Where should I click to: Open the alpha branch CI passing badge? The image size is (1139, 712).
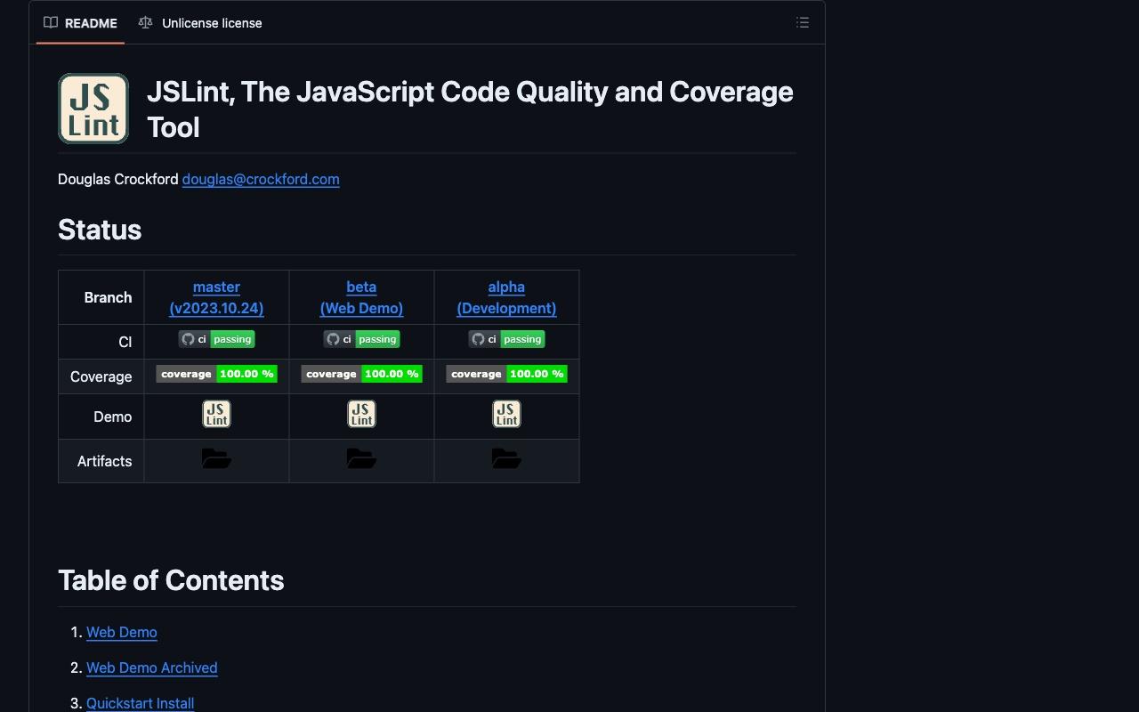tap(506, 339)
